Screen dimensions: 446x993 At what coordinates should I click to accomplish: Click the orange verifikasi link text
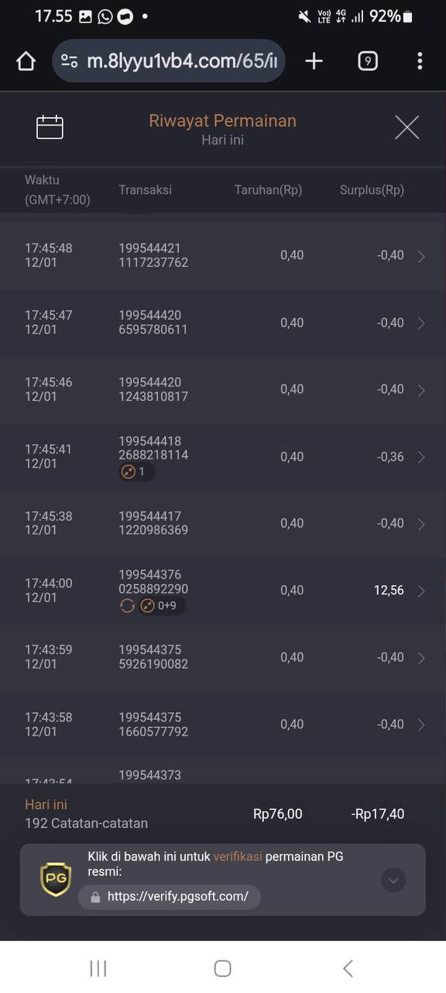(238, 856)
